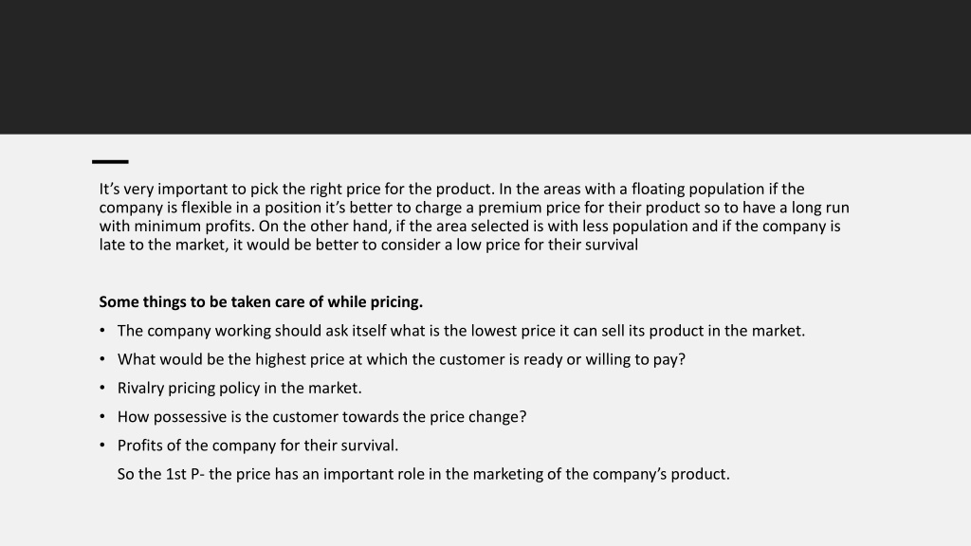The height and width of the screenshot is (546, 971).
Task: Select the "Rivalry pricing policy" bullet text
Action: tap(240, 388)
